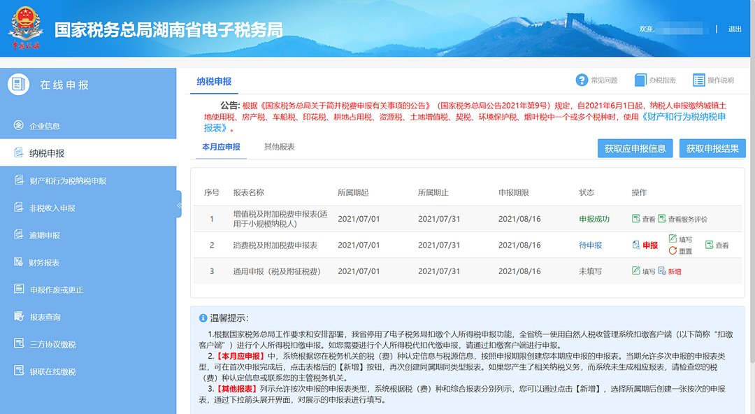Click 消费税及附加税费申报表 report name
Screen dimensions: 755x414
[x=275, y=245]
